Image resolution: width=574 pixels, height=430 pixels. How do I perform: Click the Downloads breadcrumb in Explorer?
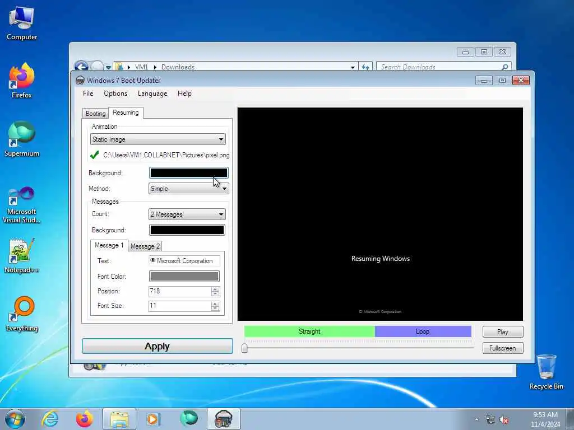178,67
